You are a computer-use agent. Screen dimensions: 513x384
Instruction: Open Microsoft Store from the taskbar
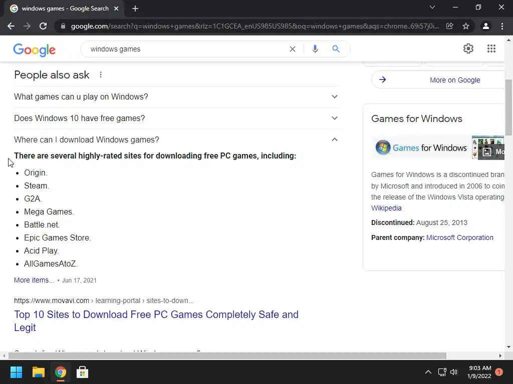coord(83,372)
